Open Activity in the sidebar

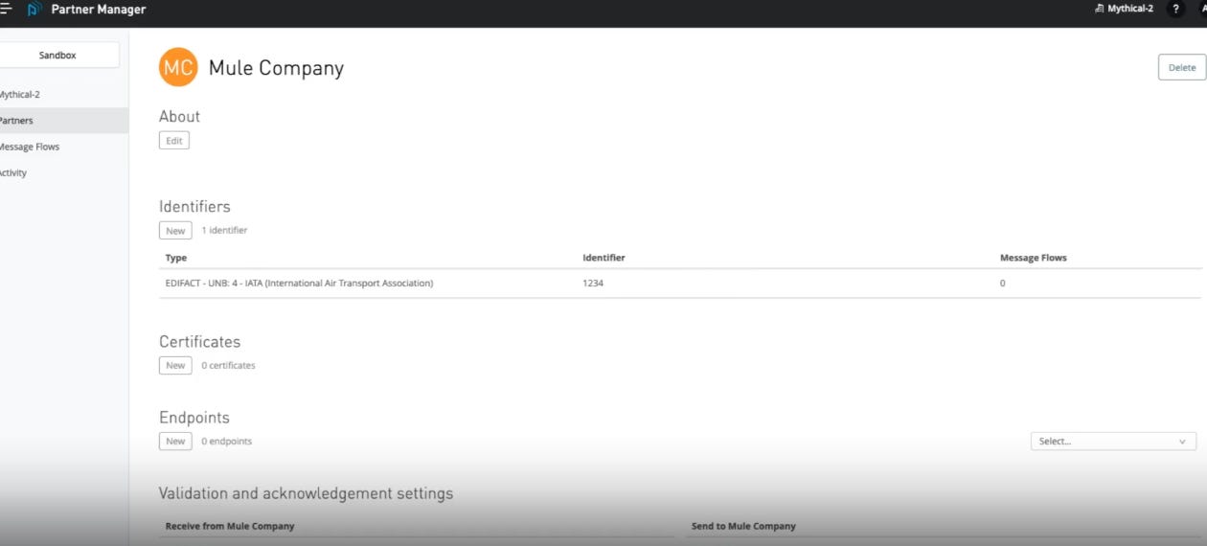[13, 172]
